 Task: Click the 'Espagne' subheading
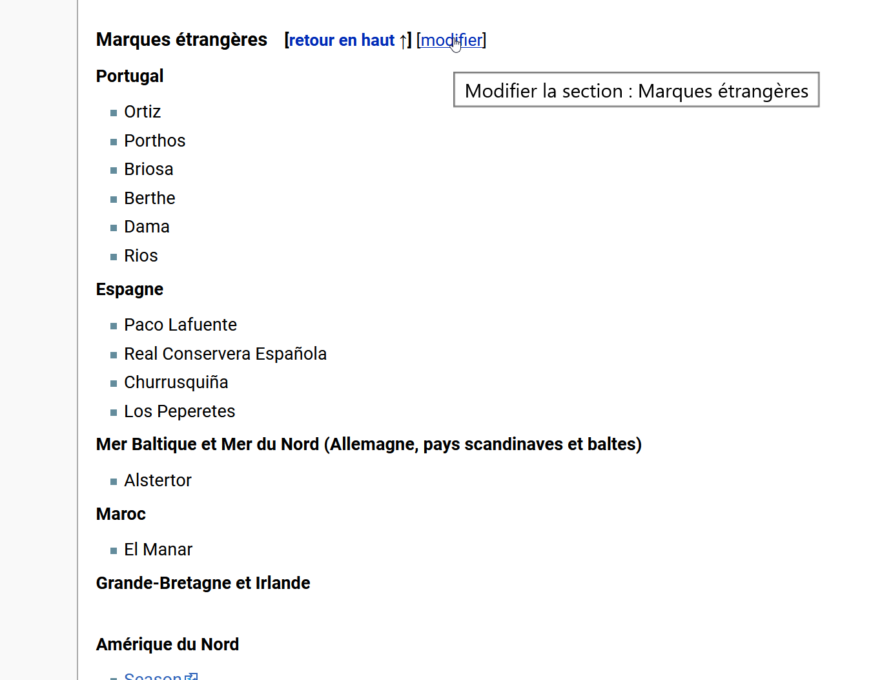pos(130,289)
